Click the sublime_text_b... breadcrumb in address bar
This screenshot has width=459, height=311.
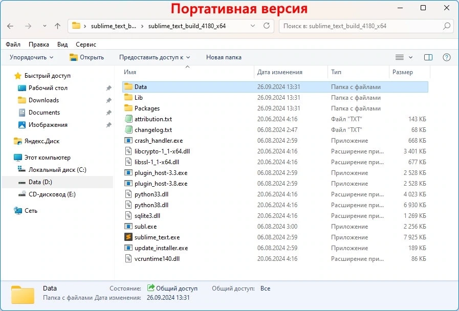coord(114,26)
